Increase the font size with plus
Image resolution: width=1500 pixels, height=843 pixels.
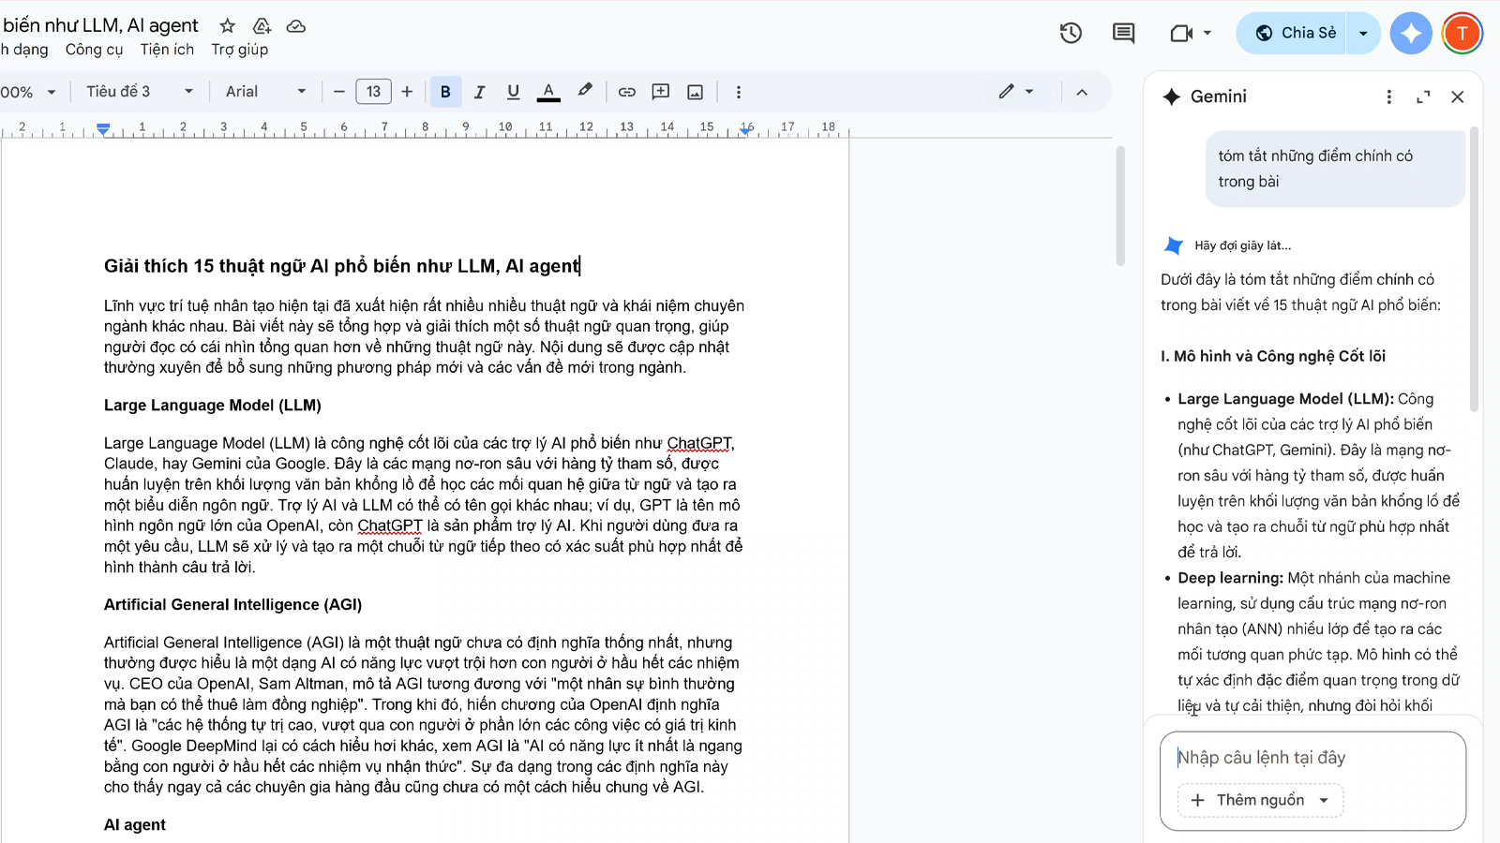[x=407, y=92]
